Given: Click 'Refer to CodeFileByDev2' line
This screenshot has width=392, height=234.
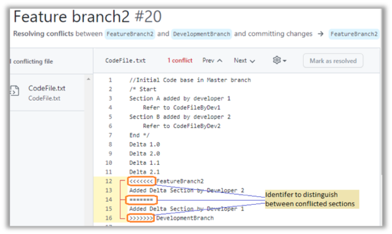Looking at the screenshot, I should pos(182,126).
